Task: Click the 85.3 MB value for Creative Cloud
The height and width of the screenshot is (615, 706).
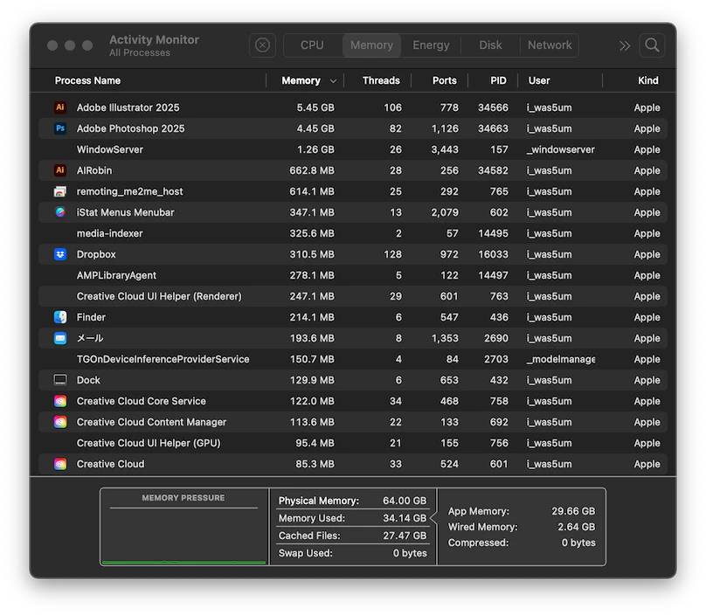Action: 315,464
